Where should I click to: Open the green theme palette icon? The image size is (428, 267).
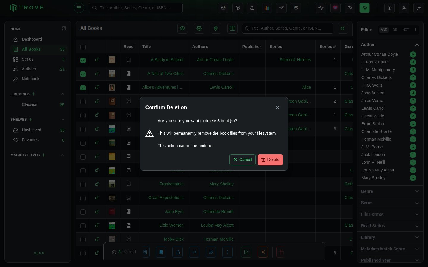365,8
